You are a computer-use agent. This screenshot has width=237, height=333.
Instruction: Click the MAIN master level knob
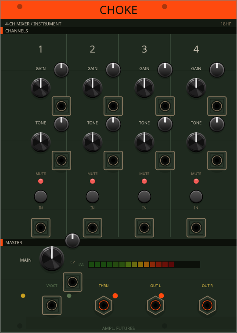click(52, 259)
